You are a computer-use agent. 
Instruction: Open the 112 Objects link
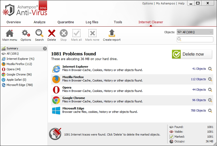coord(198,79)
